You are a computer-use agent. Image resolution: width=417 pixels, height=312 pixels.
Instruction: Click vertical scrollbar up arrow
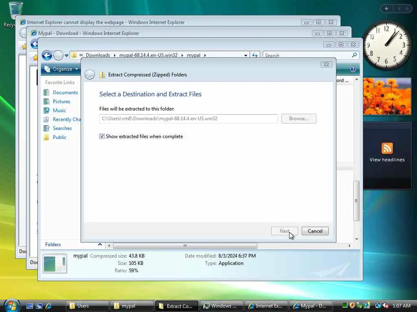tap(357, 80)
